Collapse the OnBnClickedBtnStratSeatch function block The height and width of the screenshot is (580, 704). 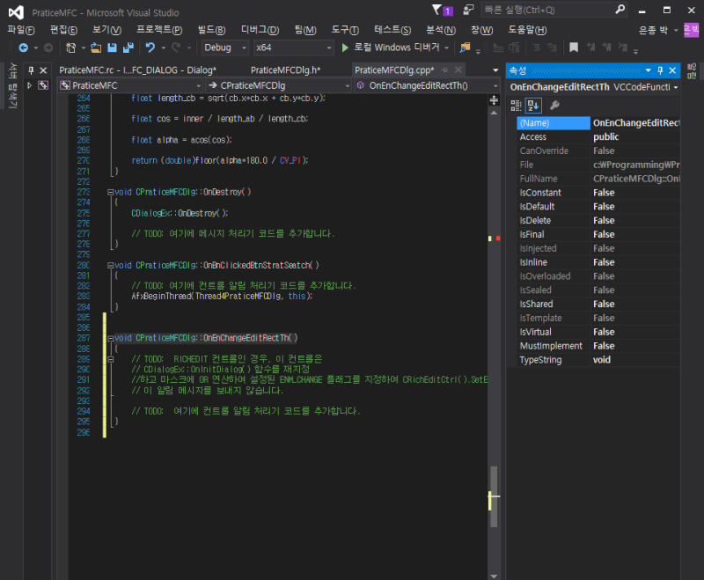click(x=110, y=265)
